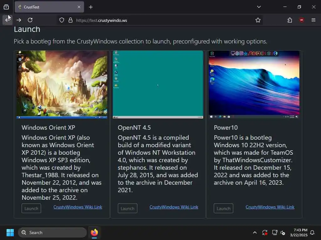
Task: Click the Power10 card title
Action: (x=226, y=127)
